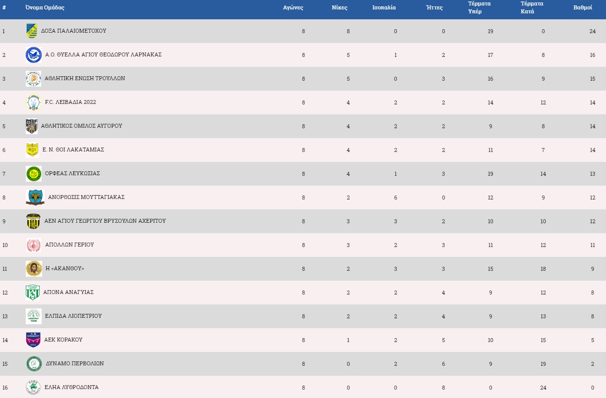Viewport: 606px width, 398px height.
Task: Click the ΑΠΟΝΑ ΑΝΑΓΥΙΑΣ crest
Action: pyautogui.click(x=33, y=292)
